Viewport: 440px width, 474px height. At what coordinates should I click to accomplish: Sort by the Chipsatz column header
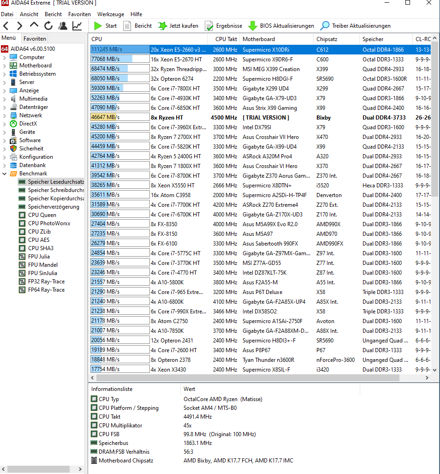click(336, 39)
